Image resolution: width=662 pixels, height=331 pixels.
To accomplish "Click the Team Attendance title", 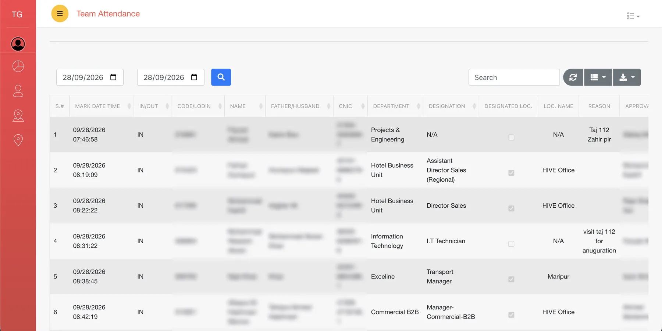I will [x=108, y=14].
